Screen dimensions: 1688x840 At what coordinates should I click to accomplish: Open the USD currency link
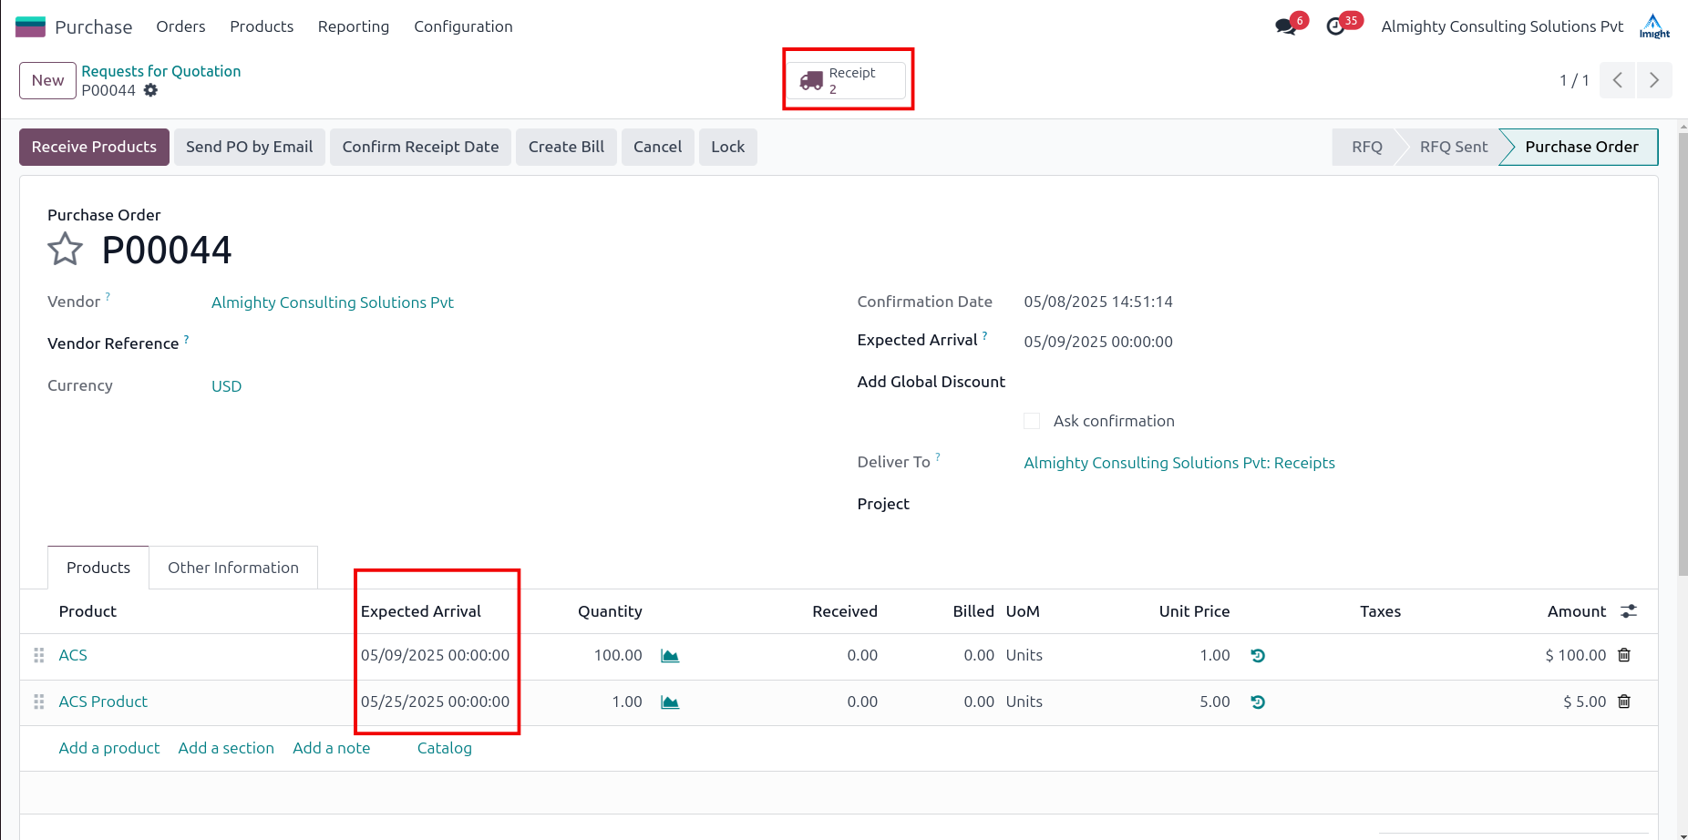tap(226, 386)
